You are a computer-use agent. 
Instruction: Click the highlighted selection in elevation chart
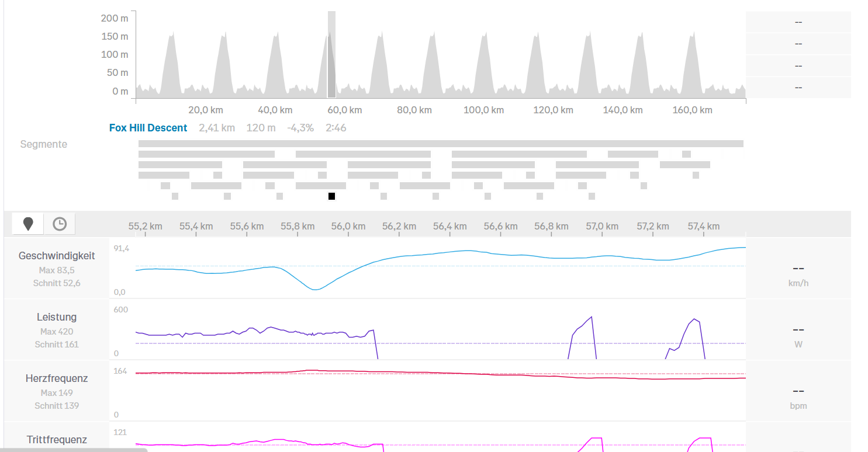pos(331,54)
